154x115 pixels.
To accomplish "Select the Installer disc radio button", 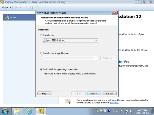I will (x=41, y=35).
